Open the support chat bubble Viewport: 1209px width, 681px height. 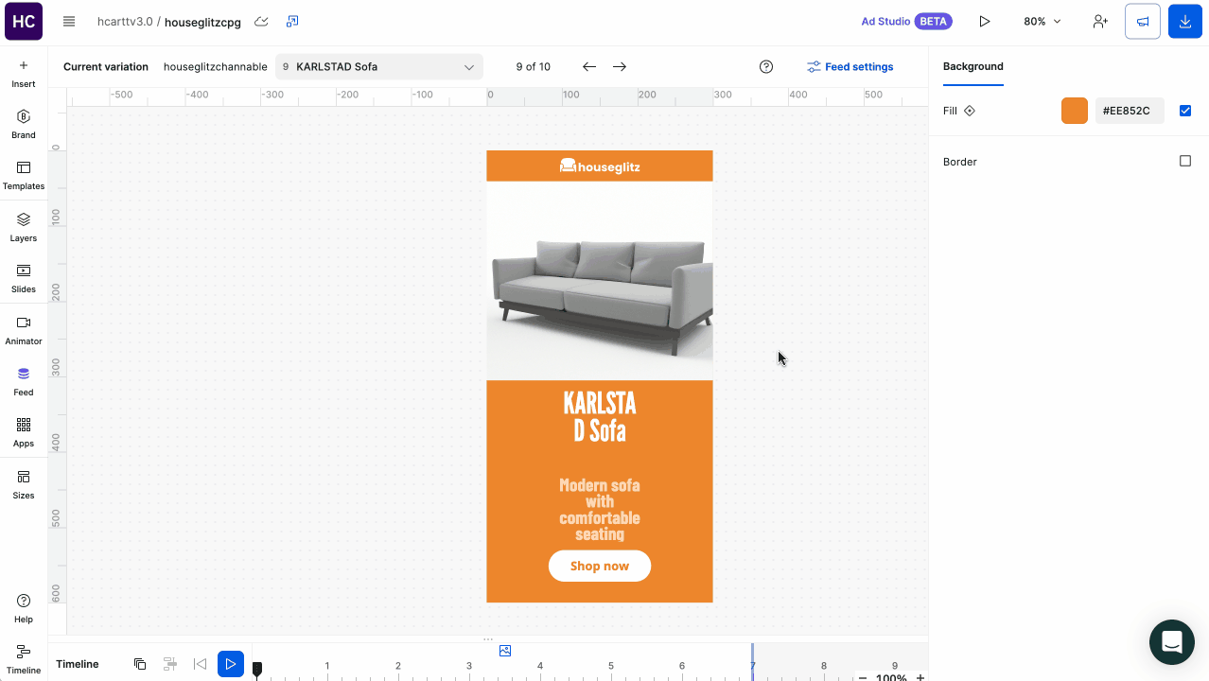pos(1172,642)
